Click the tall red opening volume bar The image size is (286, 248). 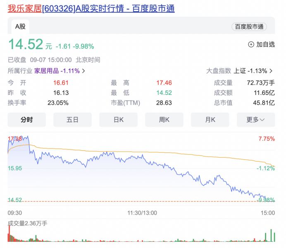pyautogui.click(x=9, y=234)
